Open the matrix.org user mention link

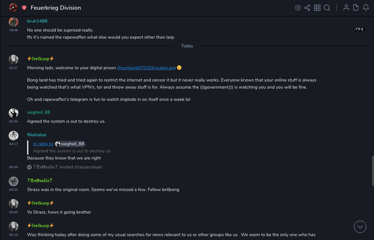(x=146, y=68)
